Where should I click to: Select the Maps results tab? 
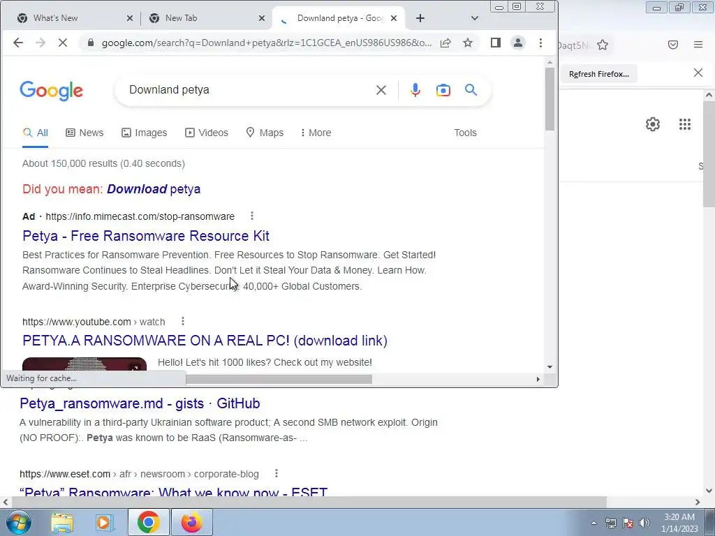265,133
